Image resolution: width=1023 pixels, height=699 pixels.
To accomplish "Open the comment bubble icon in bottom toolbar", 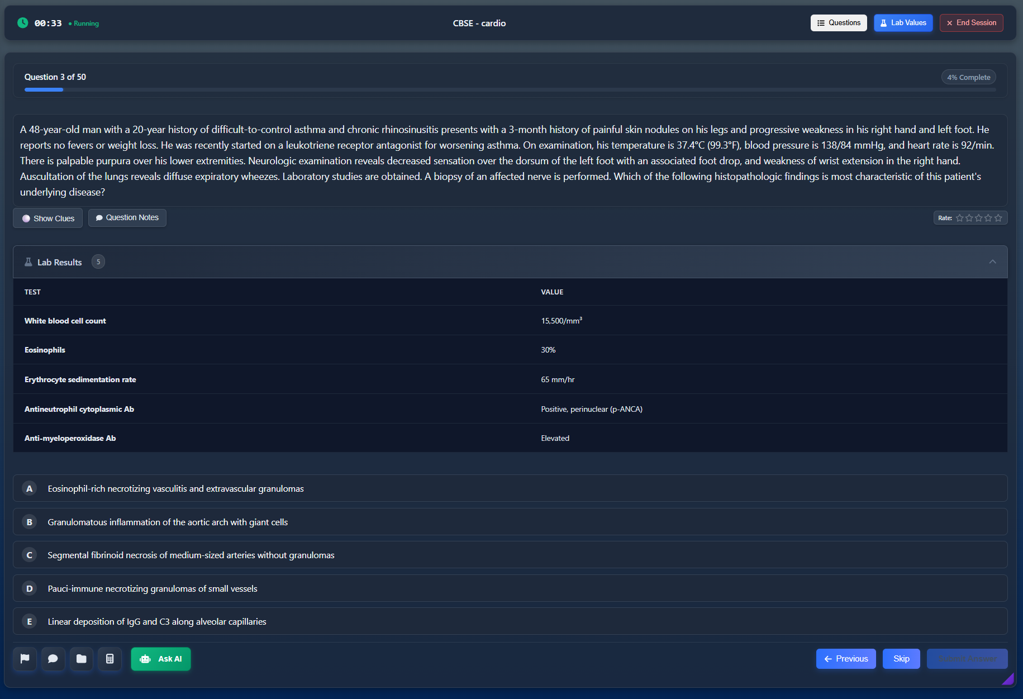I will (x=53, y=659).
